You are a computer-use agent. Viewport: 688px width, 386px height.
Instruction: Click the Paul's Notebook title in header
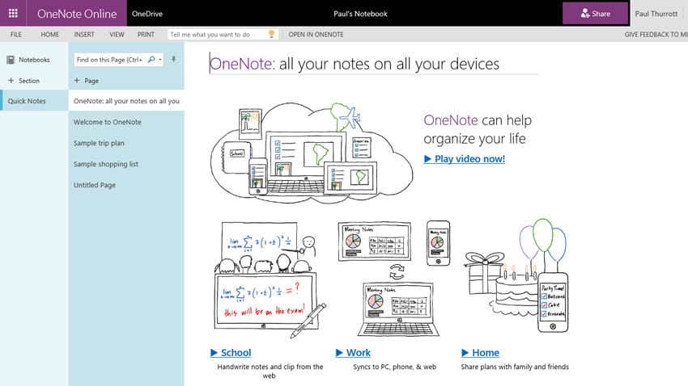(x=360, y=14)
